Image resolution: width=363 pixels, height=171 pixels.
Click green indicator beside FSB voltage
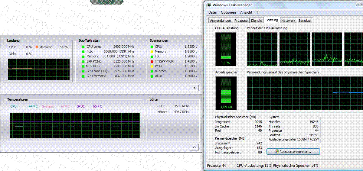(x=152, y=56)
